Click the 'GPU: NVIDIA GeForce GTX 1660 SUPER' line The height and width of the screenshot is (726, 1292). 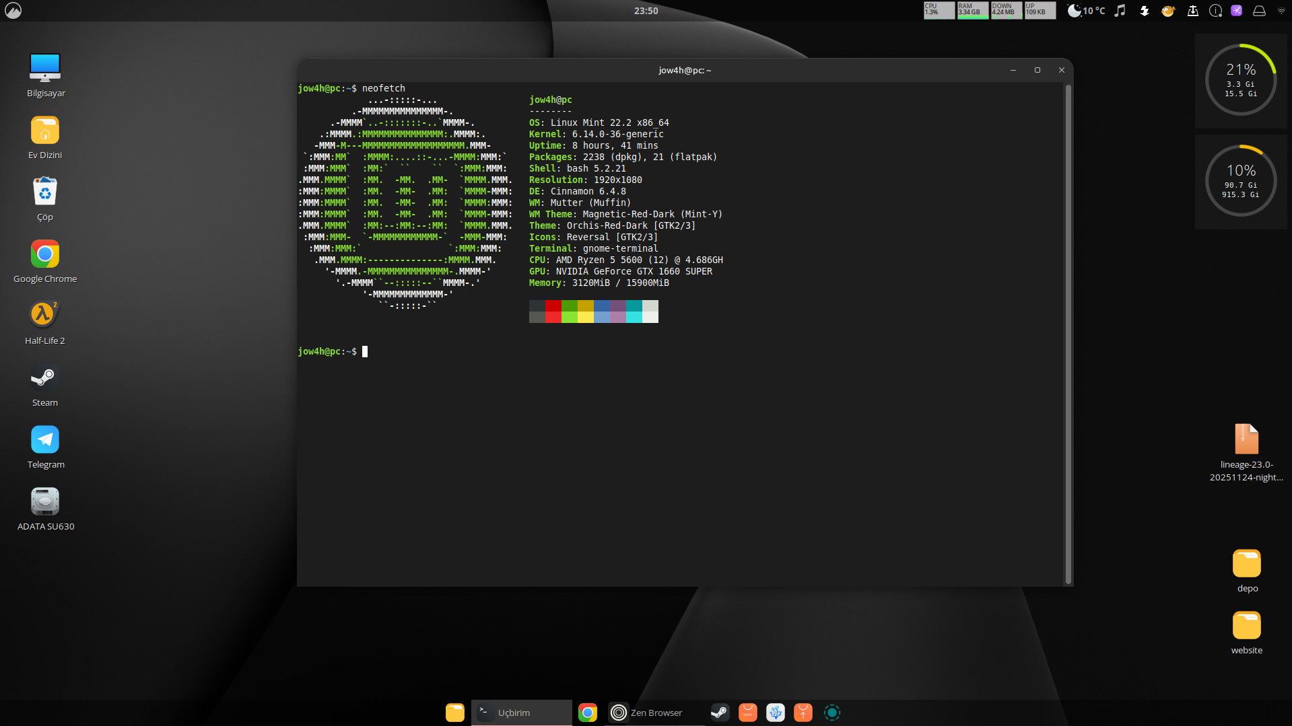click(620, 271)
